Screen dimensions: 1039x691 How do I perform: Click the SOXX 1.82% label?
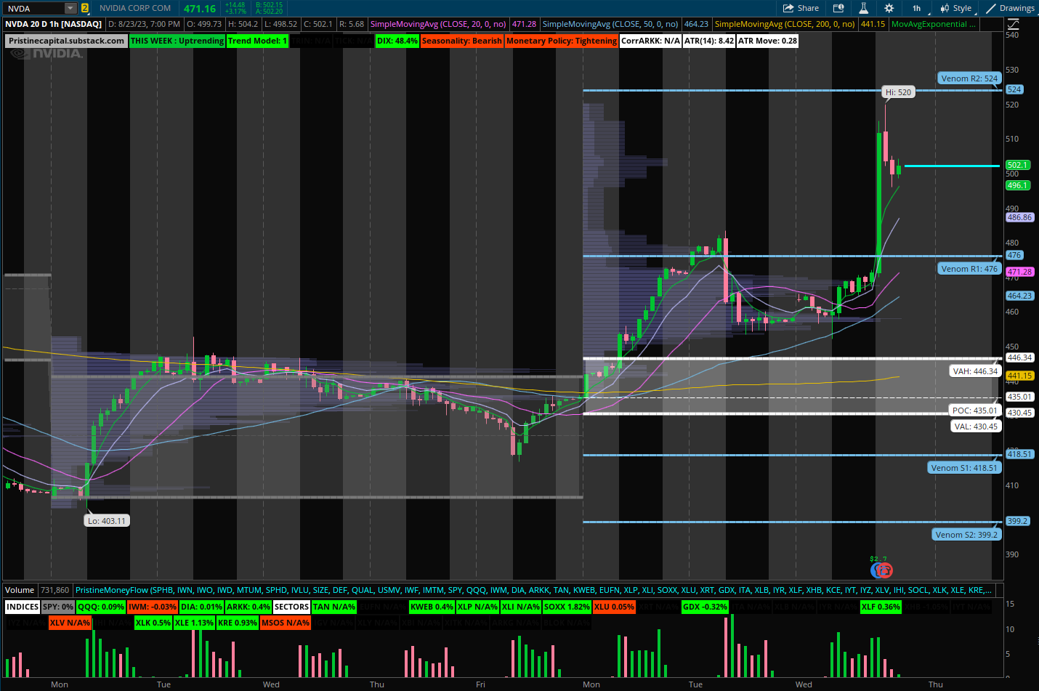coord(567,607)
